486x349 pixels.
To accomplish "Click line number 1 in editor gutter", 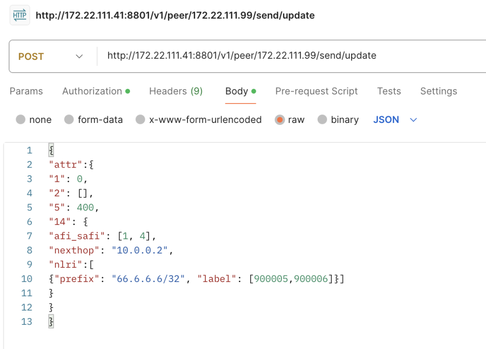I will pyautogui.click(x=29, y=151).
